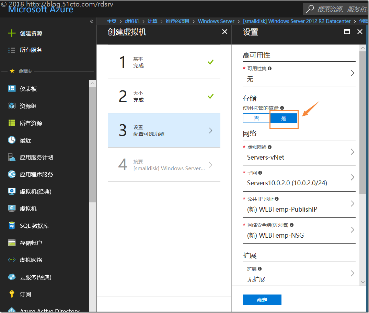This screenshot has height=313, width=369.
Task: Expand the 公共 IP 地址 chevron
Action: point(352,203)
